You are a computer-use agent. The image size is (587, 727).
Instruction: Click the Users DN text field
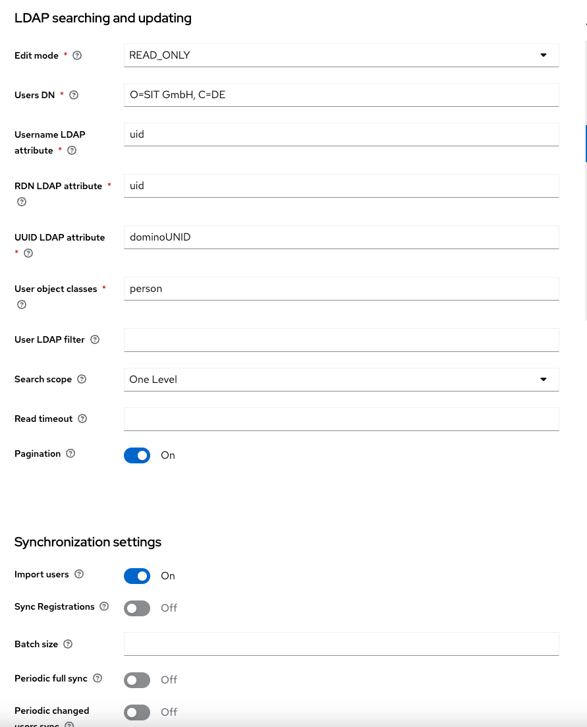341,95
